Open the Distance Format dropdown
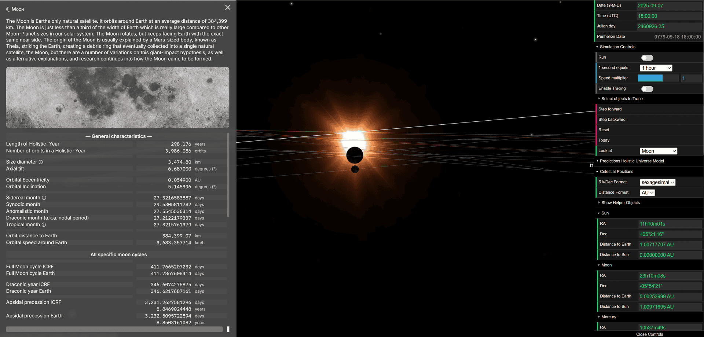The height and width of the screenshot is (337, 704). pyautogui.click(x=647, y=193)
